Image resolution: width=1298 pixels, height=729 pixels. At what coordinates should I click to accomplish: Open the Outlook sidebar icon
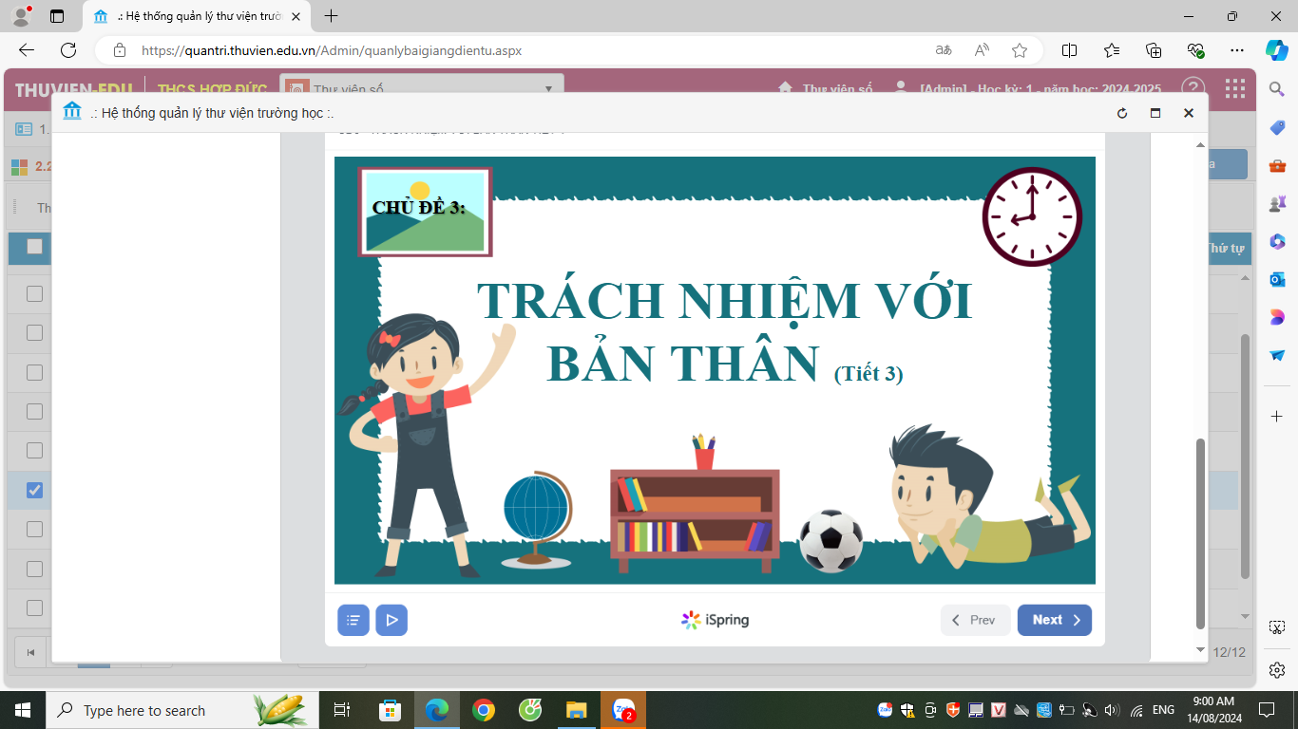tap(1277, 279)
